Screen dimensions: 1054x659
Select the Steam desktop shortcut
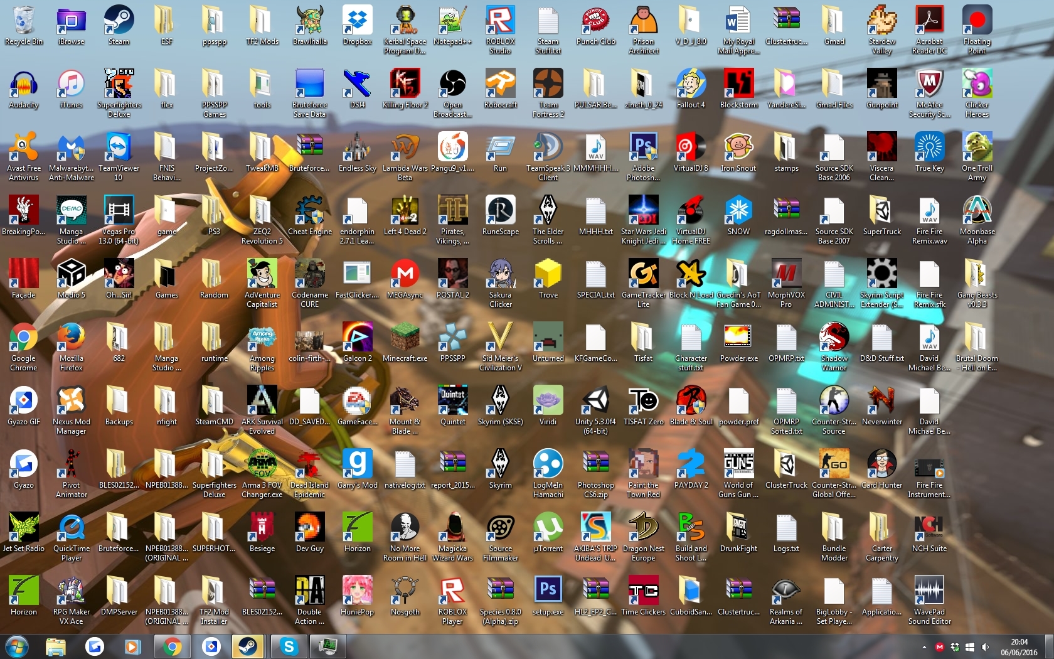(x=119, y=26)
